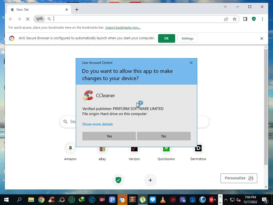Open the eBay shortcut label
Image resolution: width=273 pixels, height=205 pixels.
[x=102, y=159]
